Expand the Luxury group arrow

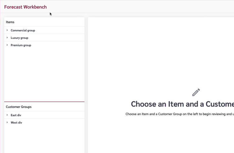click(7, 38)
